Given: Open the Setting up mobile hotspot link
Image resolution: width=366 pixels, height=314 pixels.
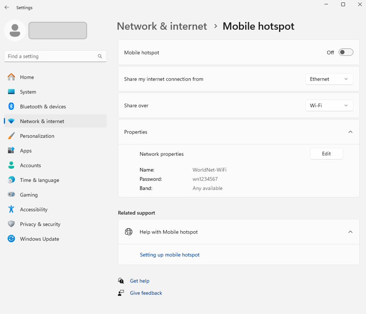Looking at the screenshot, I should (170, 255).
